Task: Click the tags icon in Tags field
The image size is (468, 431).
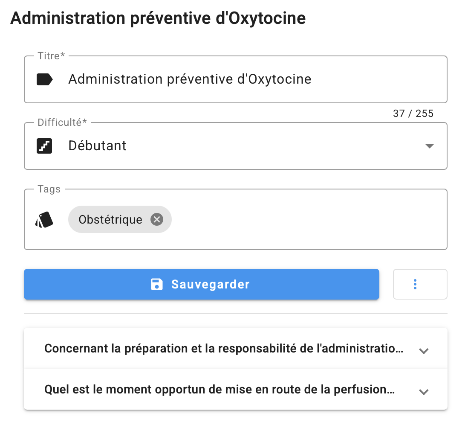Action: click(44, 220)
